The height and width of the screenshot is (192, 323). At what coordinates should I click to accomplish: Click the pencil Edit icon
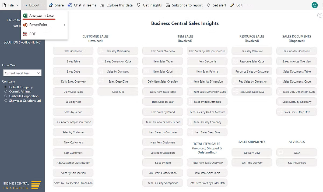[x=232, y=5]
